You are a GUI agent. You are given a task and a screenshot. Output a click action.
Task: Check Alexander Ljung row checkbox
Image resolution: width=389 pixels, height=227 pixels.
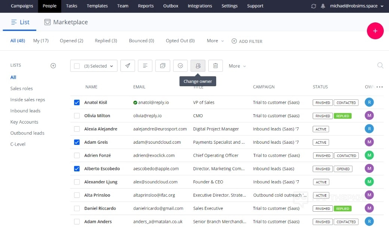(x=77, y=182)
